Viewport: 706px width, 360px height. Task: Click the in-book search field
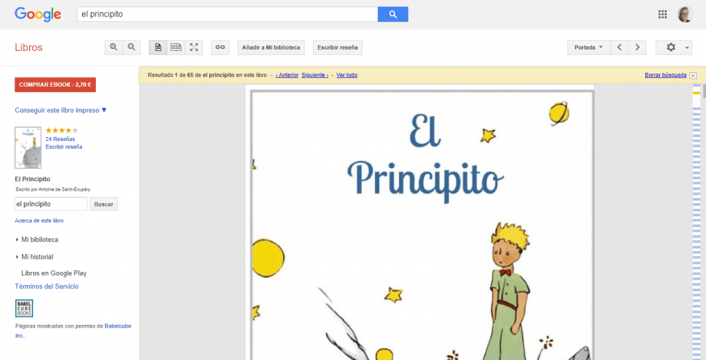coord(51,204)
